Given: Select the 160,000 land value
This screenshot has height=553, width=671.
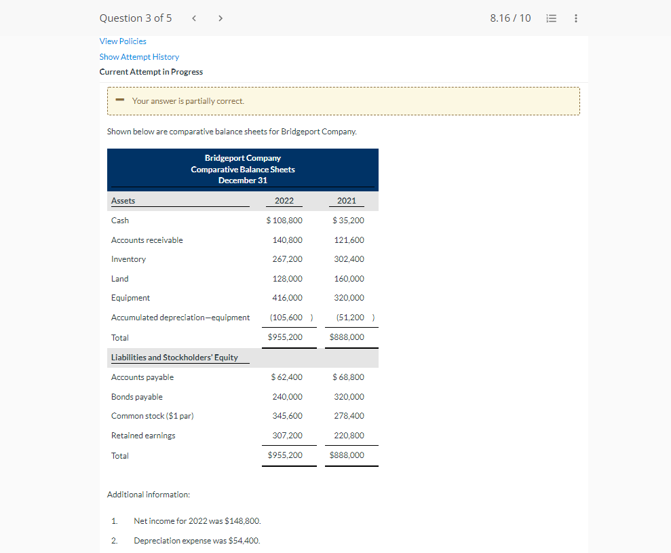Looking at the screenshot, I should tap(349, 279).
